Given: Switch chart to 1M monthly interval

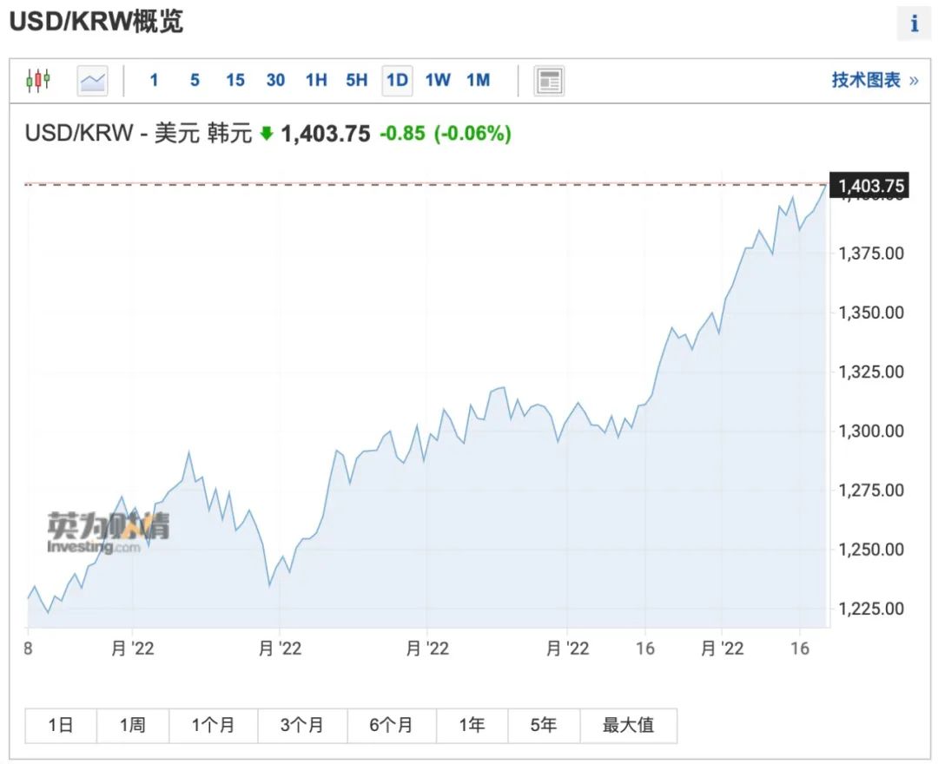Looking at the screenshot, I should click(x=478, y=81).
